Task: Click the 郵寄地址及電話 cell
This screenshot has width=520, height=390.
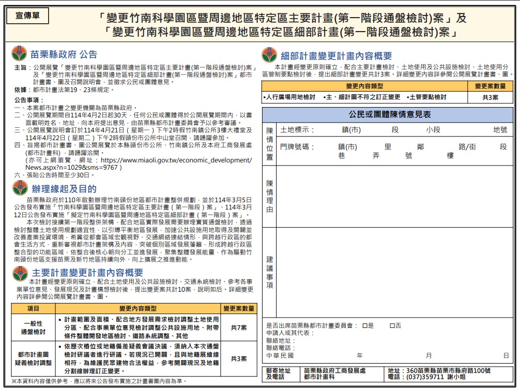Action: click(x=281, y=374)
